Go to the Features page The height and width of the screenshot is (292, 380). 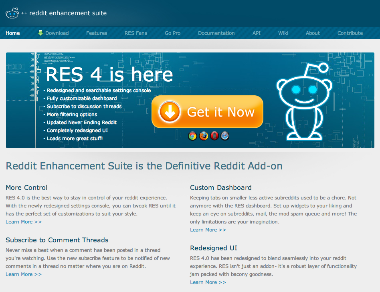pyautogui.click(x=97, y=33)
